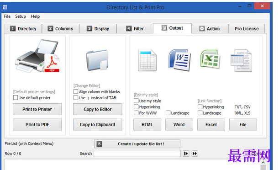Click the printer with PDF icon
Image resolution: width=279 pixels, height=170 pixels.
pyautogui.click(x=37, y=56)
